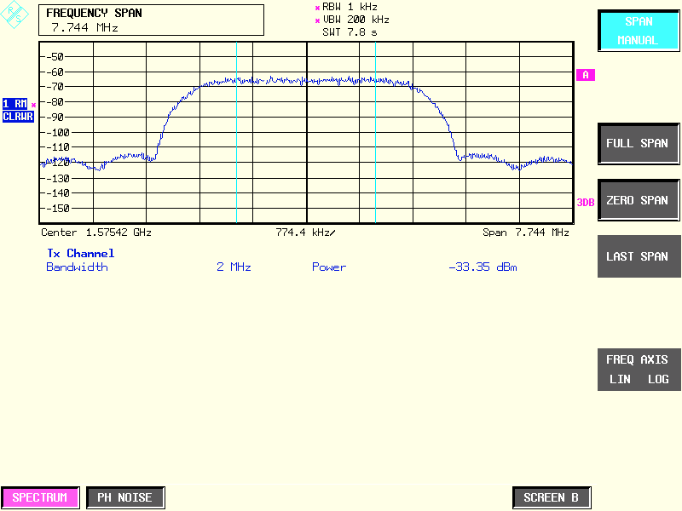Switch to the SPECTRUM mode tab

pyautogui.click(x=40, y=497)
